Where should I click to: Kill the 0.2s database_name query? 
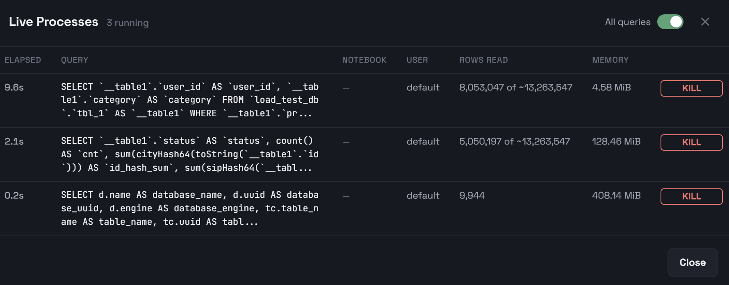tap(691, 197)
